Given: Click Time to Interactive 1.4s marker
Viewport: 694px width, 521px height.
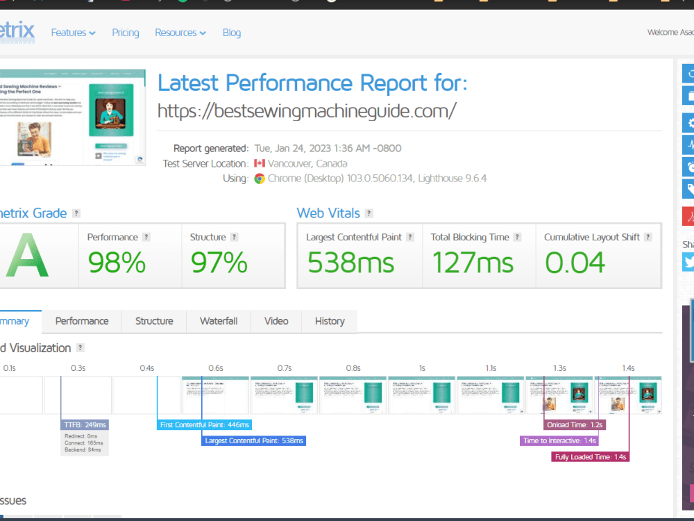Looking at the screenshot, I should point(559,441).
